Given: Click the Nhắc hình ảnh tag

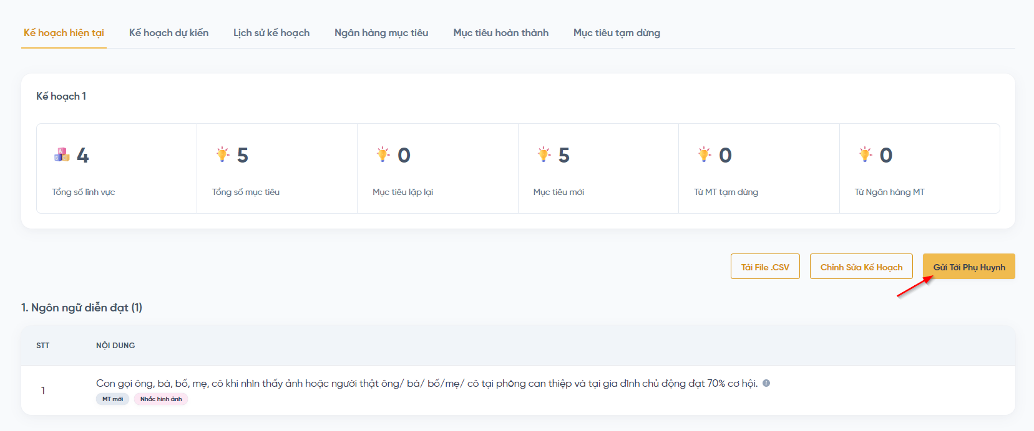Looking at the screenshot, I should (161, 399).
